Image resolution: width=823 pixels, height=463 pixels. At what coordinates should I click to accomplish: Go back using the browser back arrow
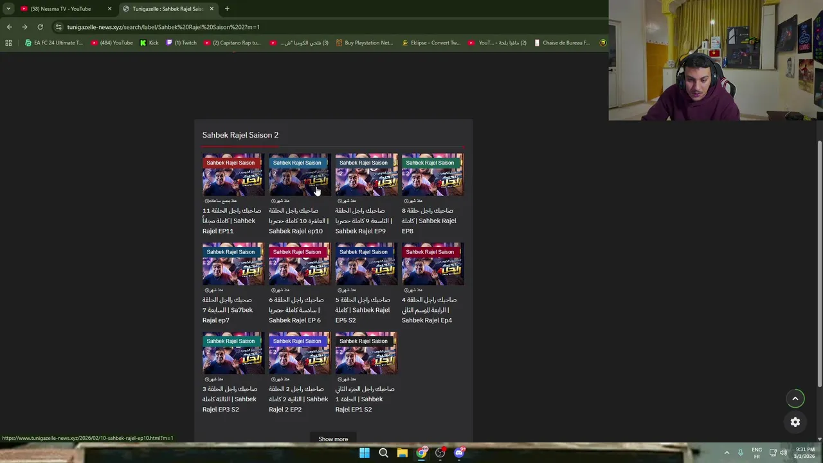click(x=9, y=27)
